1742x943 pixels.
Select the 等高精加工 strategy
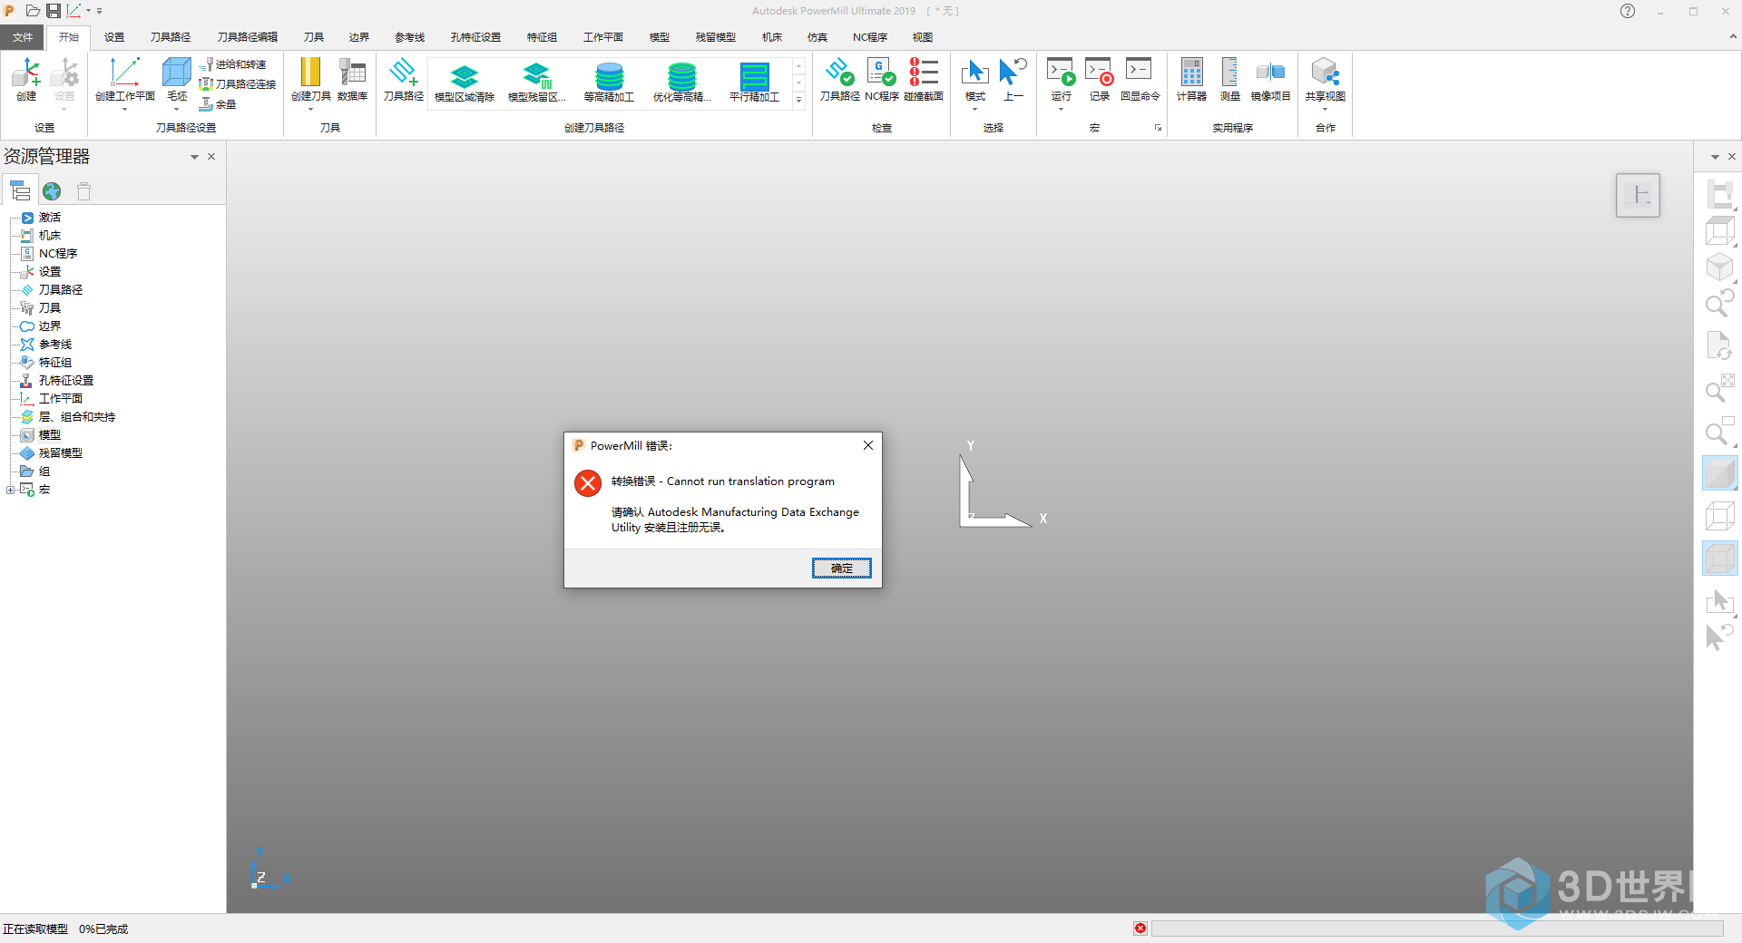click(x=609, y=83)
